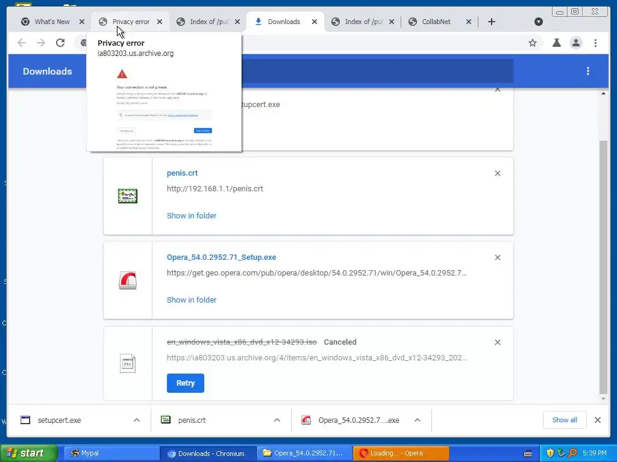Expand options for penis.crt shelf item

coord(277,420)
